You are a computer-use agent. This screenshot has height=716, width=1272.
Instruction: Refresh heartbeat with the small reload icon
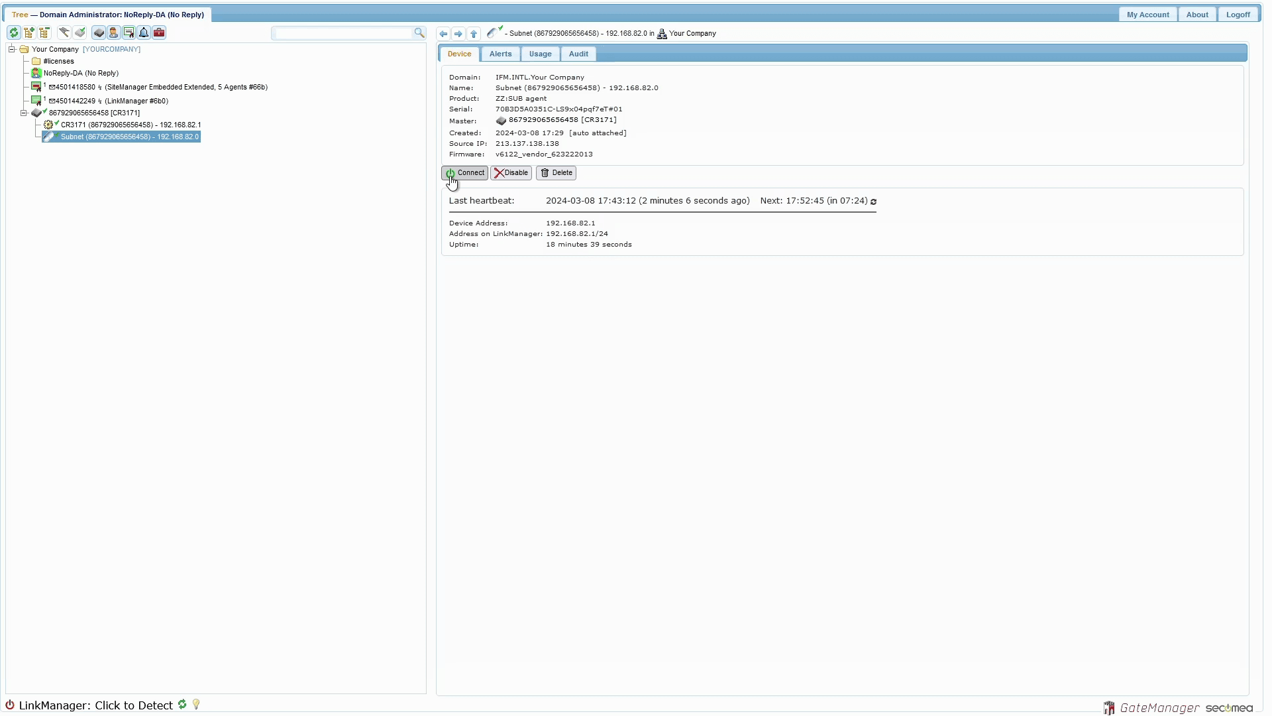point(873,202)
